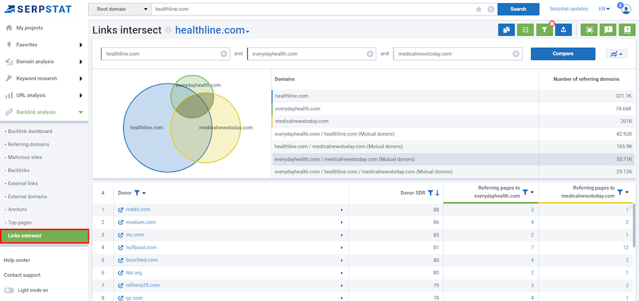Open Referring domains in sidebar

pyautogui.click(x=29, y=144)
